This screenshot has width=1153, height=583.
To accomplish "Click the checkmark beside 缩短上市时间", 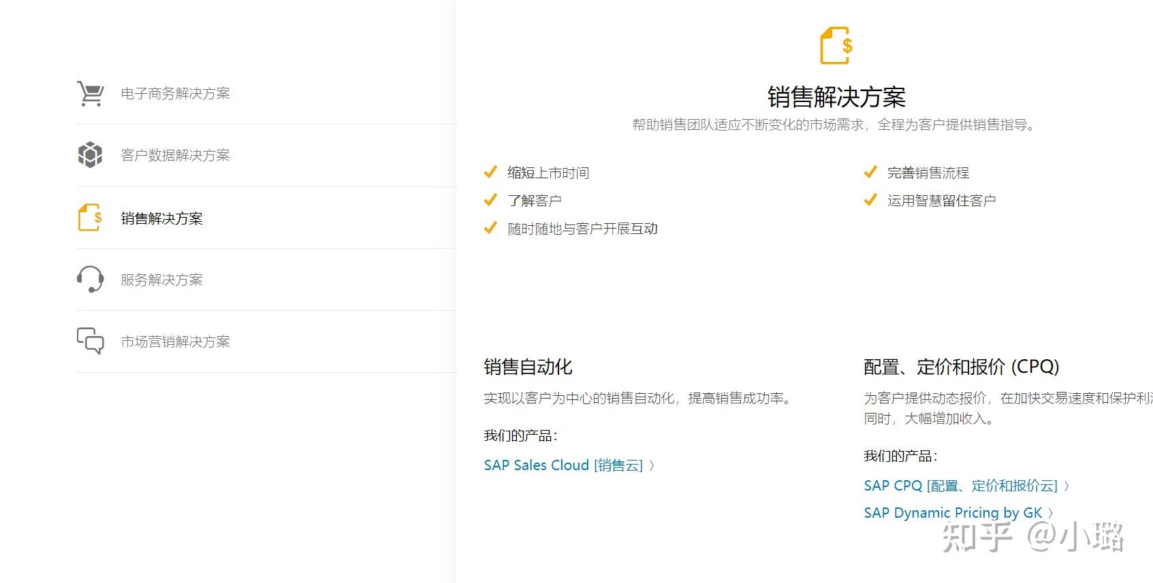I will point(490,172).
